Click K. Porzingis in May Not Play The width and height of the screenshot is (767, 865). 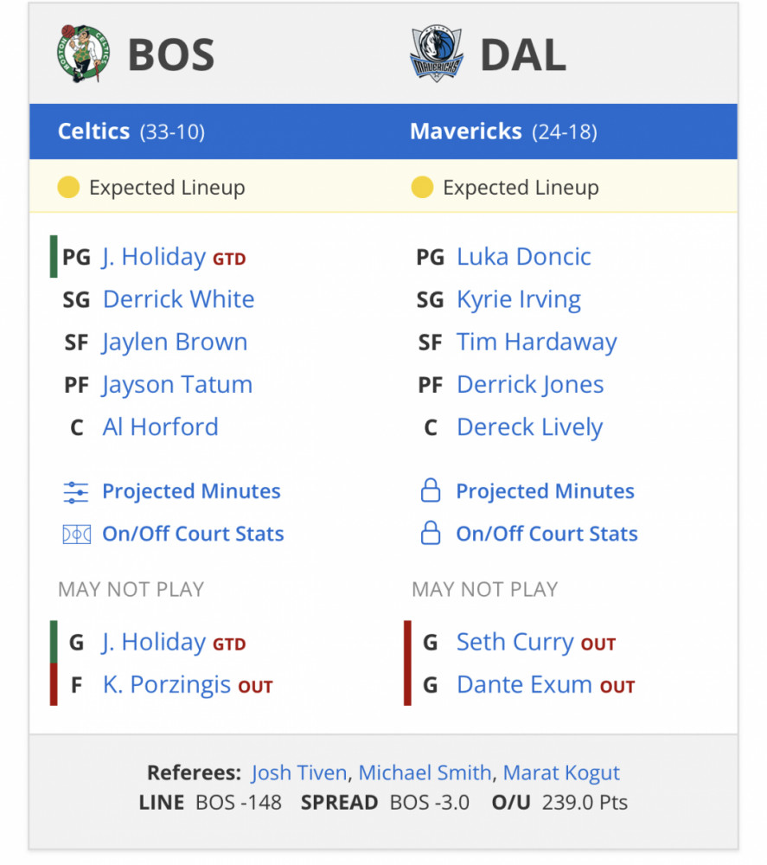[167, 685]
